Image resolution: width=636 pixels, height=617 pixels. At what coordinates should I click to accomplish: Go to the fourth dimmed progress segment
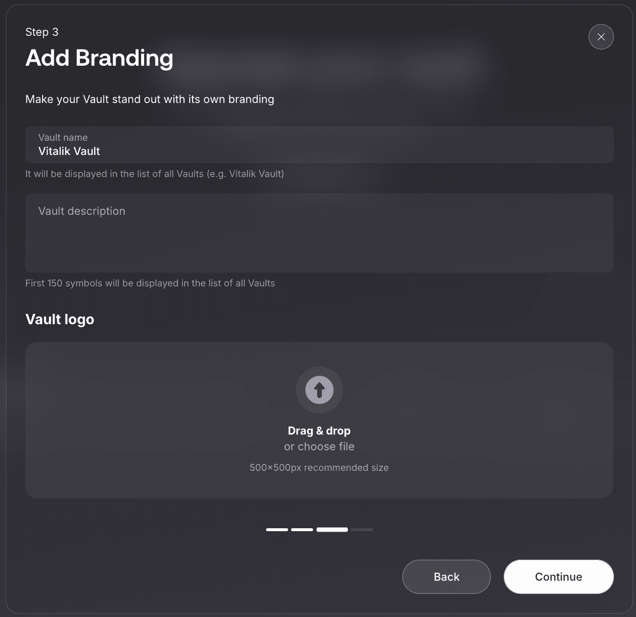362,530
